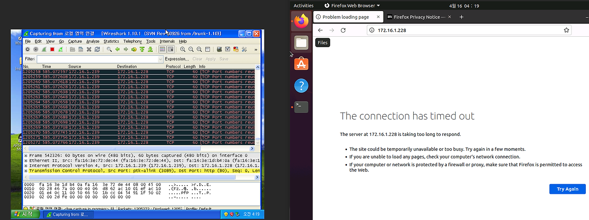Zoom out packet text icon
Screen dimensions: 589x220
pyautogui.click(x=191, y=49)
